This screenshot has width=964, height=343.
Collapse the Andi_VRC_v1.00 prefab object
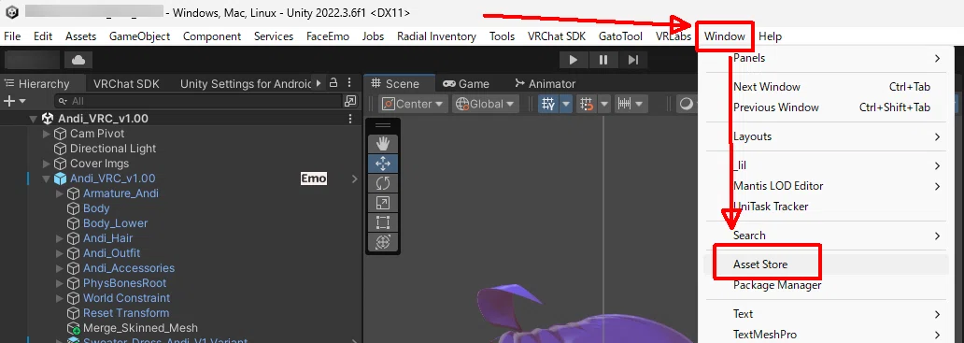(x=46, y=179)
